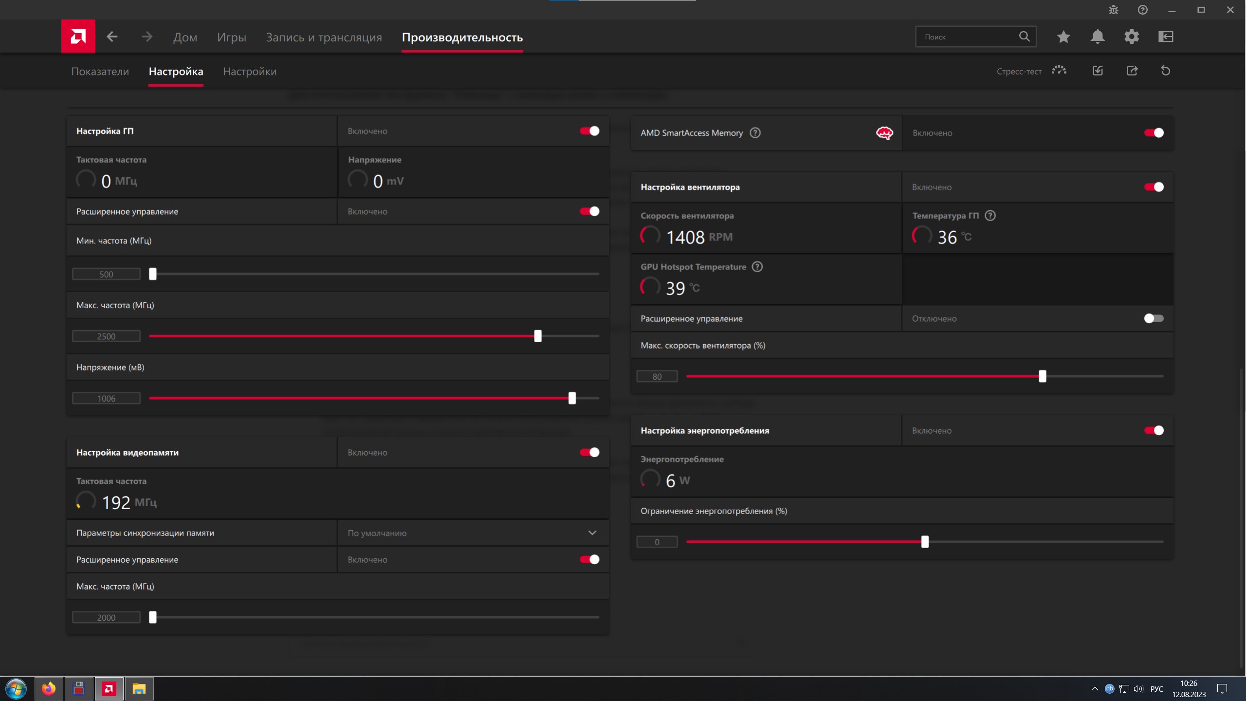Enable fan advanced control toggle
This screenshot has height=701, width=1246.
pos(1154,318)
